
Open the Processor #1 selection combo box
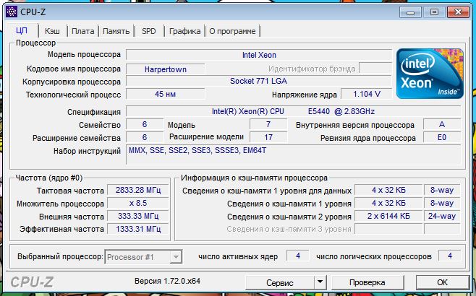pos(143,257)
